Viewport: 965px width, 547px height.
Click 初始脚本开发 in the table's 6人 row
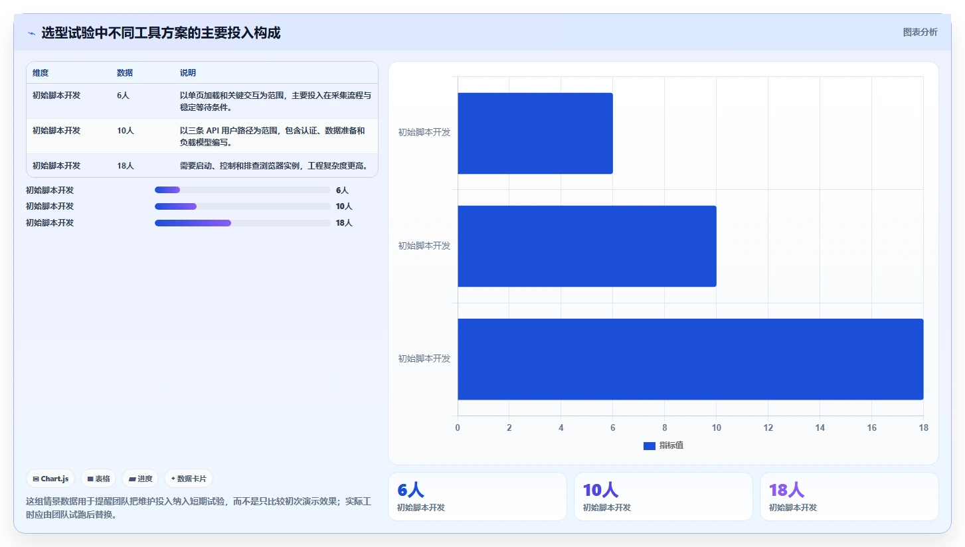coord(56,96)
